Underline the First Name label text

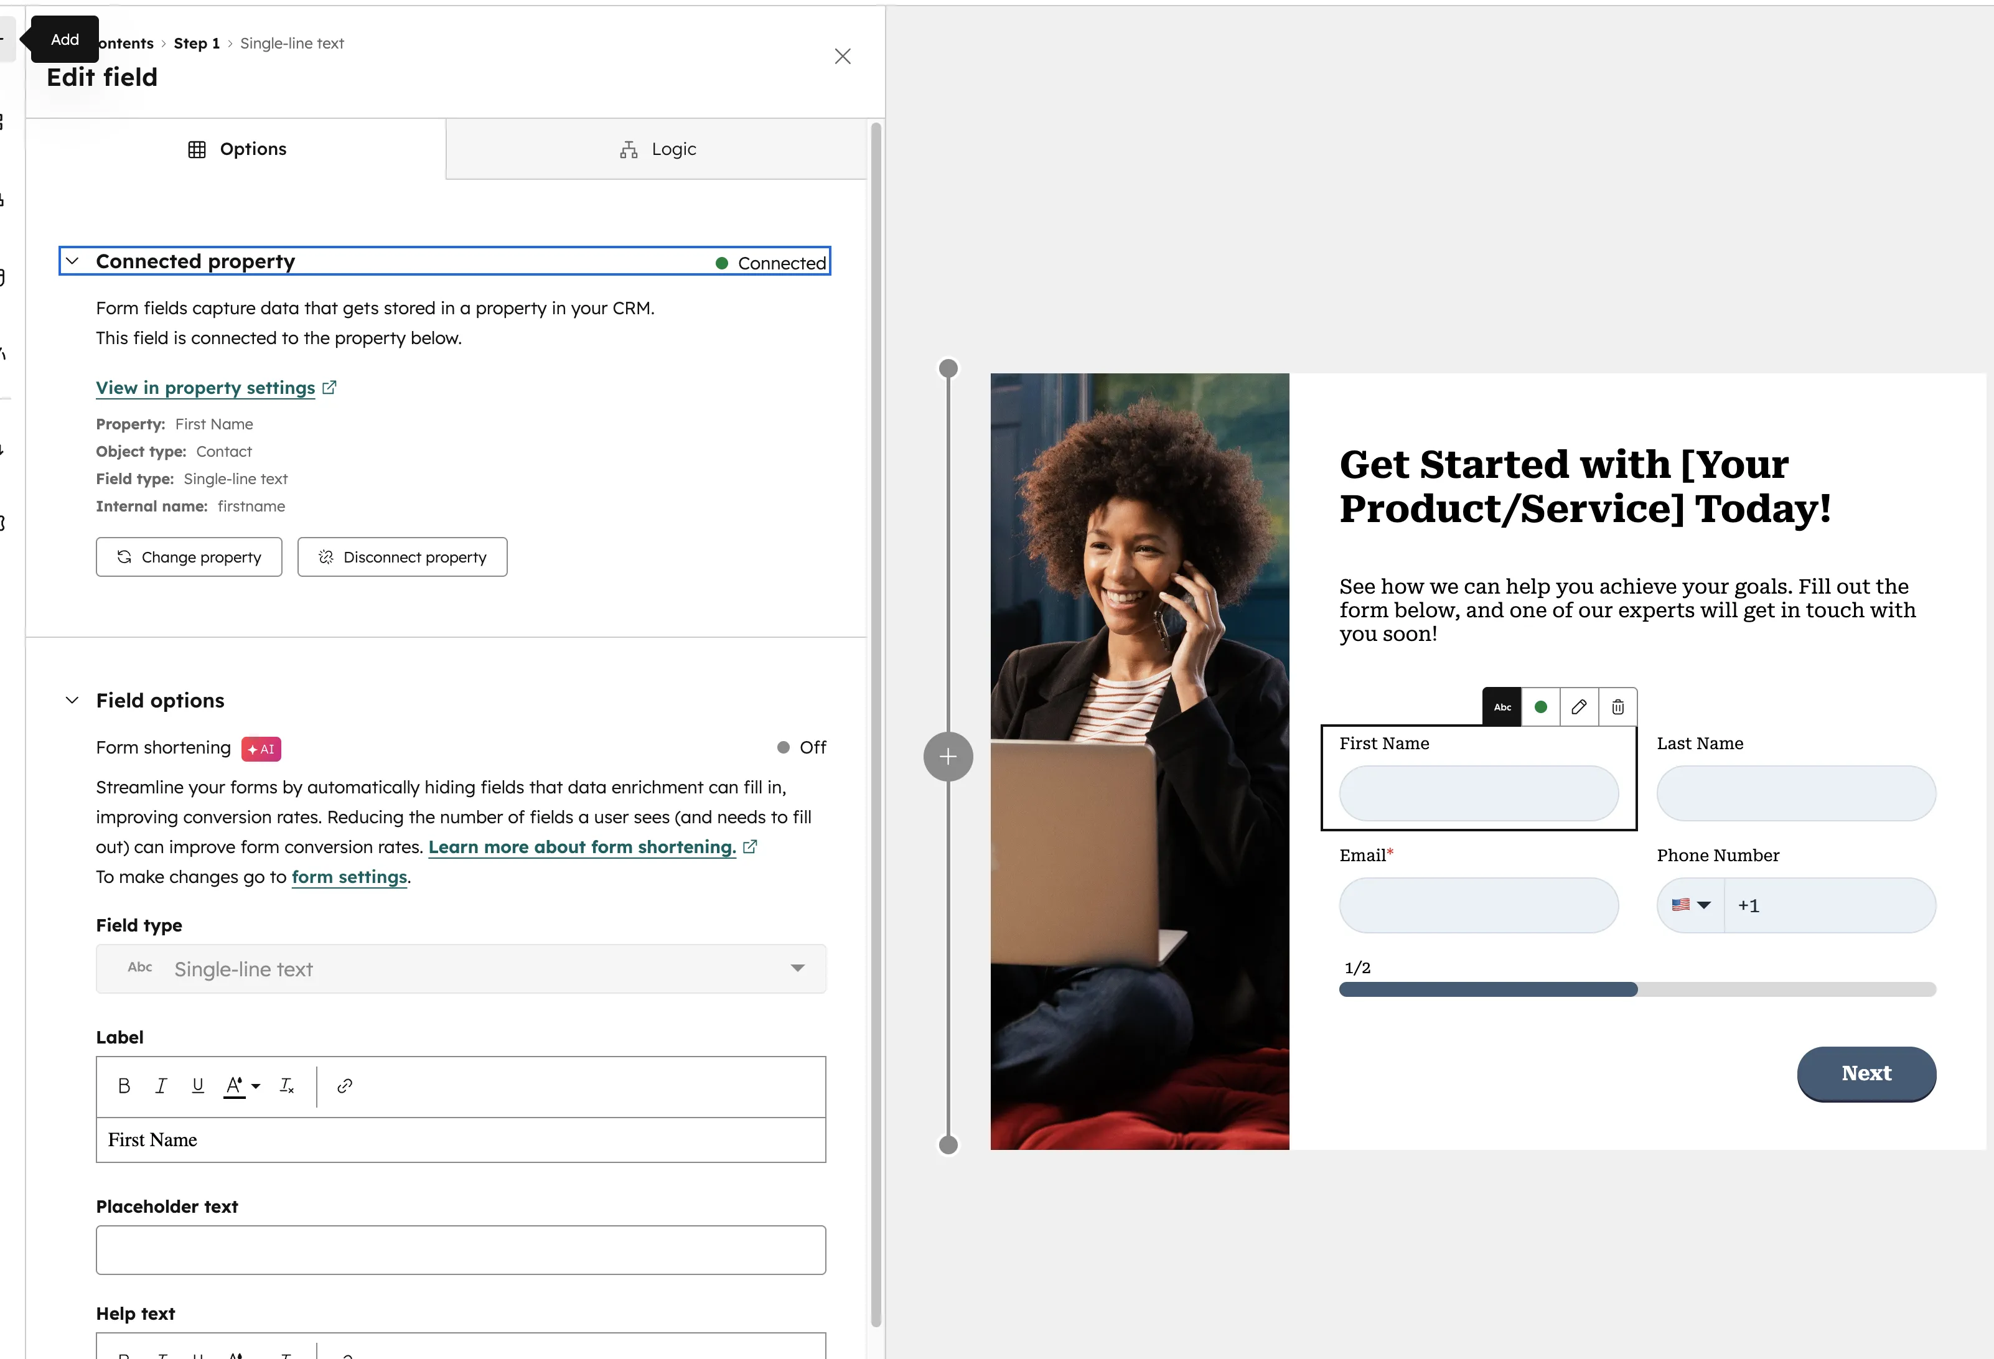(x=198, y=1085)
